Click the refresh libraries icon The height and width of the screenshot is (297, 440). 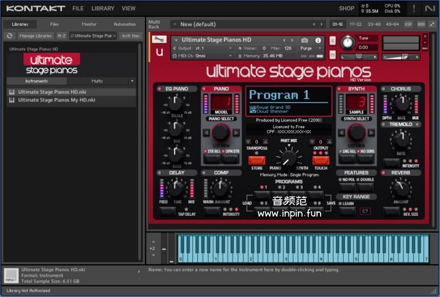(x=9, y=36)
